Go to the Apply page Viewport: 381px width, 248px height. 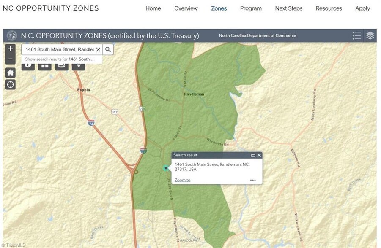362,8
